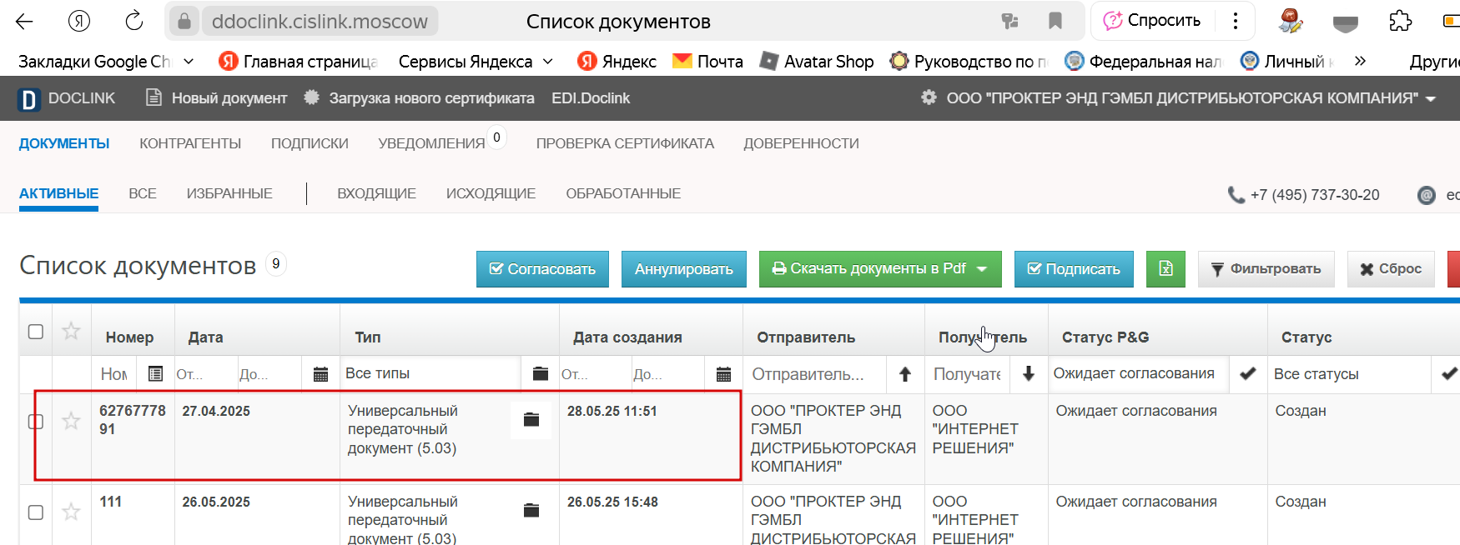The width and height of the screenshot is (1460, 545).
Task: Open ПРОВЕРКА СЕРТИФИКАТА section
Action: 625,143
